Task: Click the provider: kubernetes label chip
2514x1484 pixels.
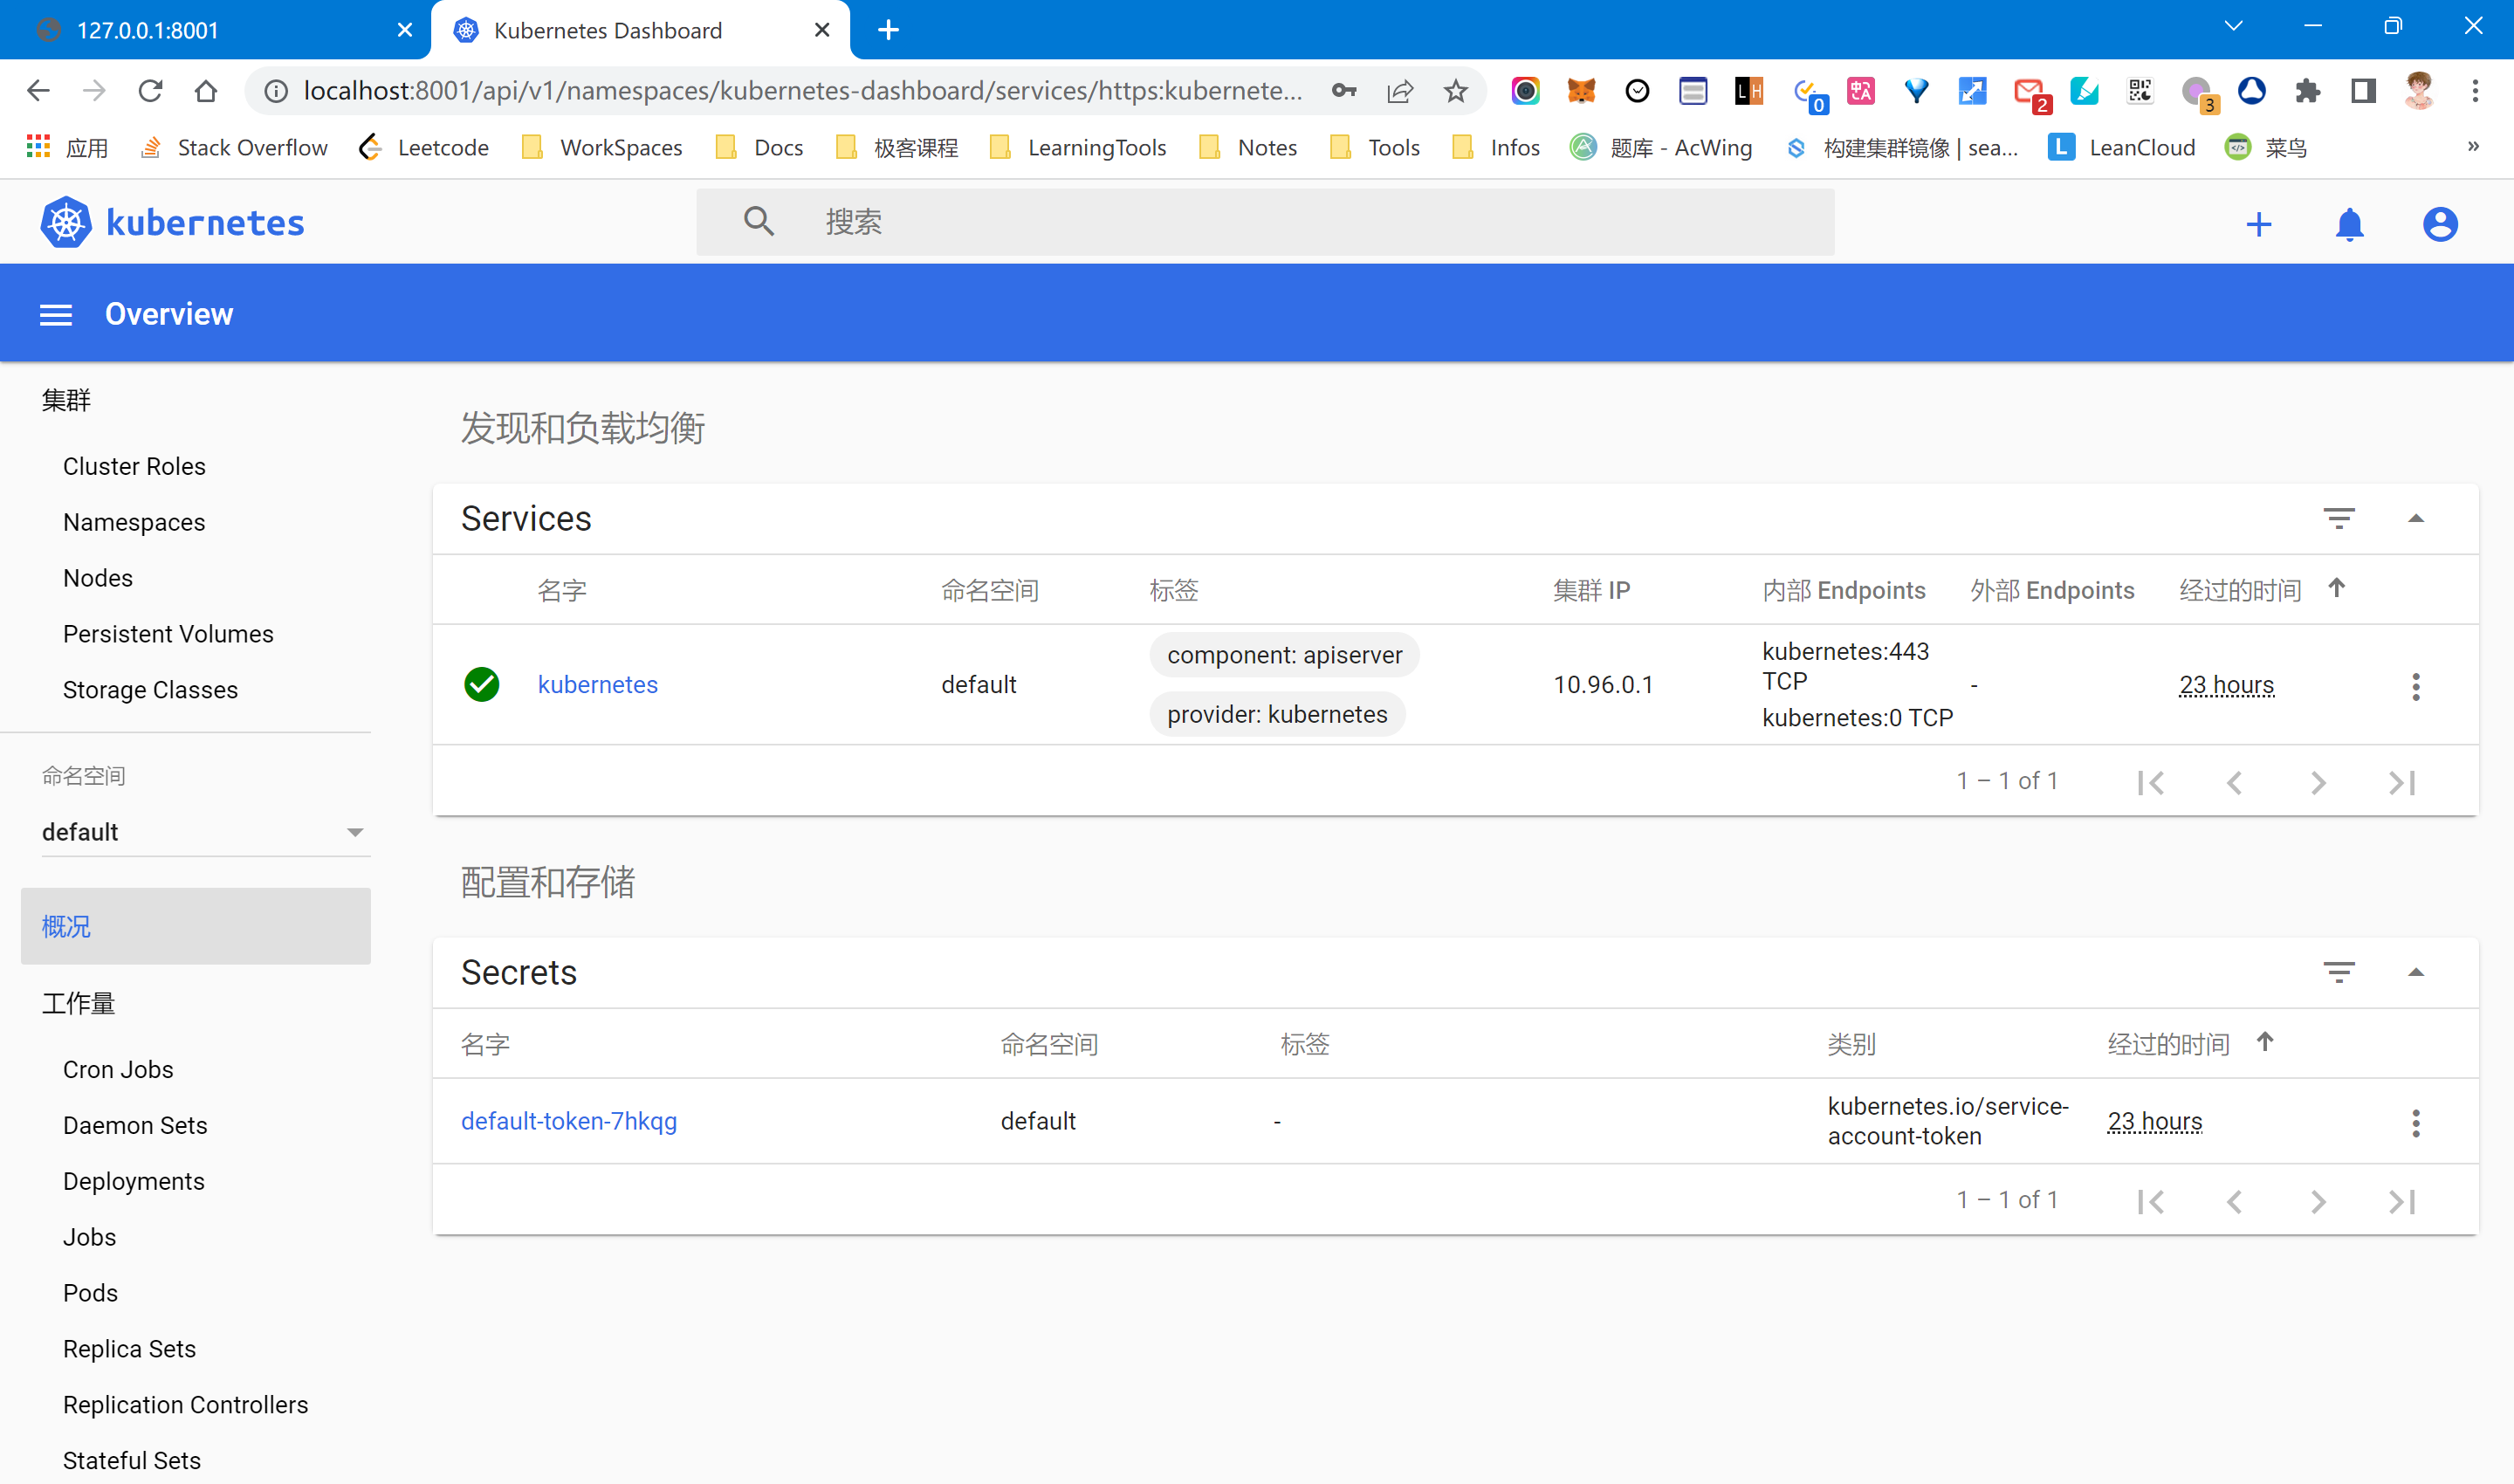Action: click(1277, 714)
